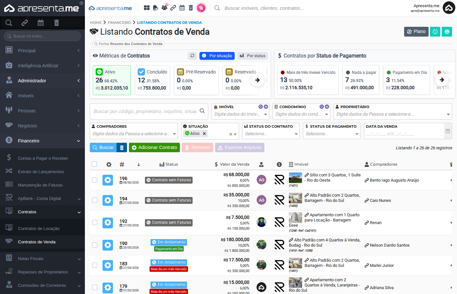457x294 pixels.
Task: Check the box for contract 196
Action: (95, 180)
